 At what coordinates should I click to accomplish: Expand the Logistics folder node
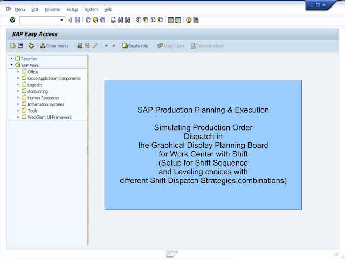coord(18,85)
